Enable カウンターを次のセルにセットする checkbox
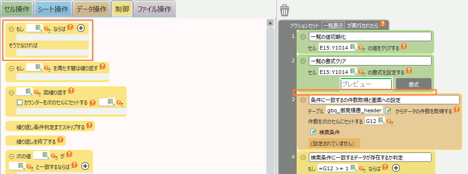Image resolution: width=468 pixels, height=174 pixels. pos(20,102)
